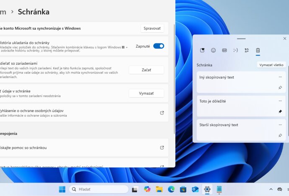The image size is (289, 196).
Task: Pin the Starší skopírovaný text item
Action: point(280,135)
